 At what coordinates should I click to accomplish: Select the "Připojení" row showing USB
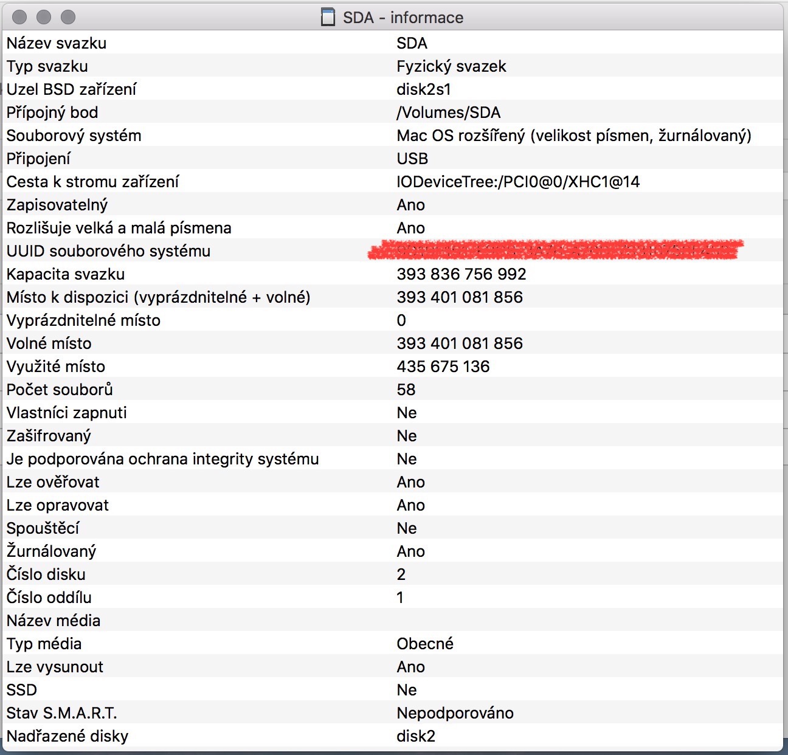pos(39,159)
